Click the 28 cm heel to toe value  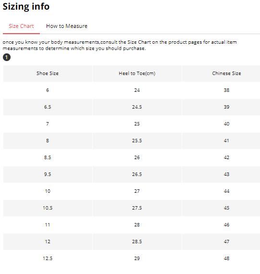click(x=137, y=224)
